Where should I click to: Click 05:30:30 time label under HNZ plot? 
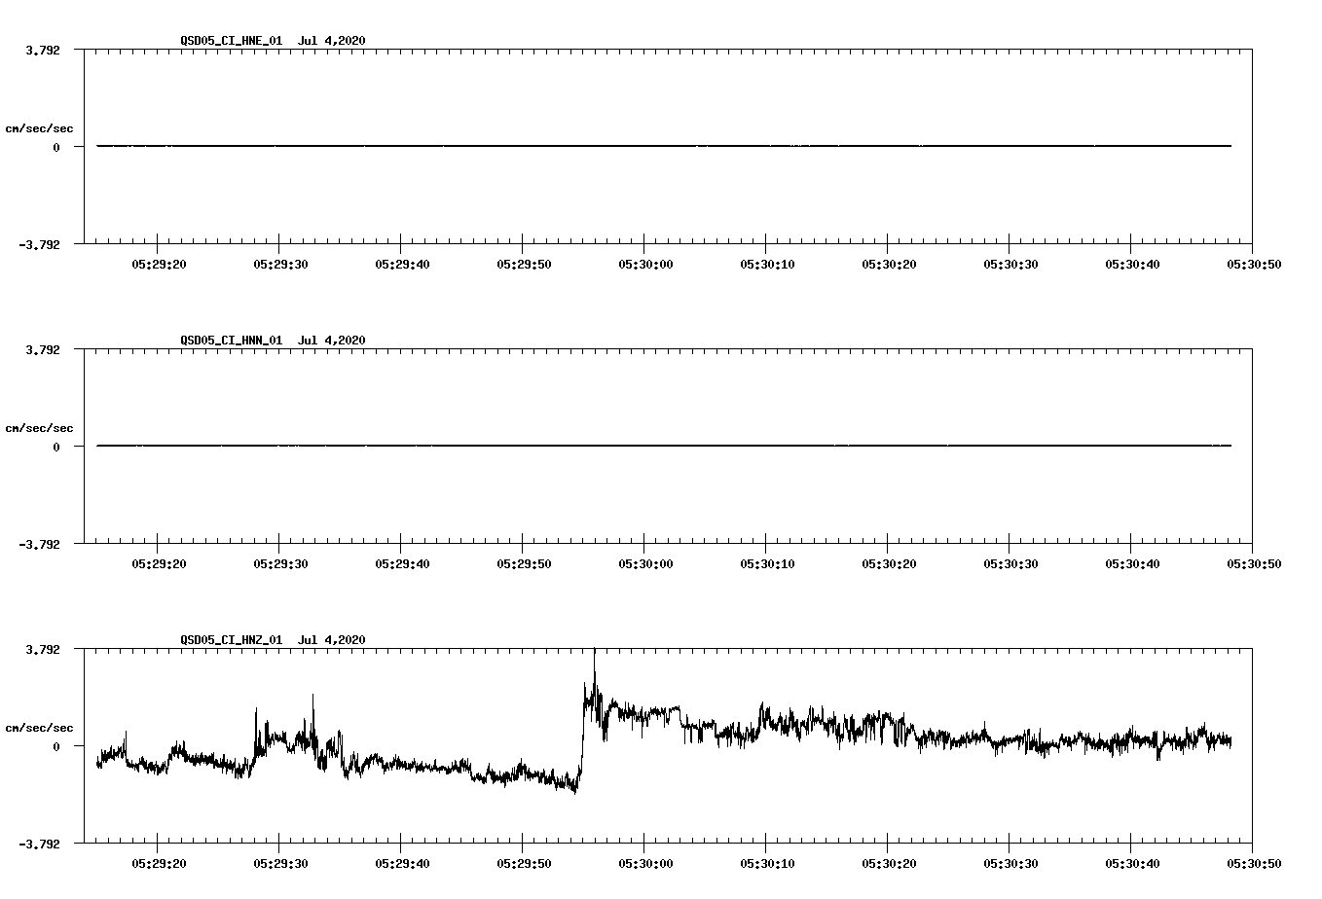pos(1011,863)
